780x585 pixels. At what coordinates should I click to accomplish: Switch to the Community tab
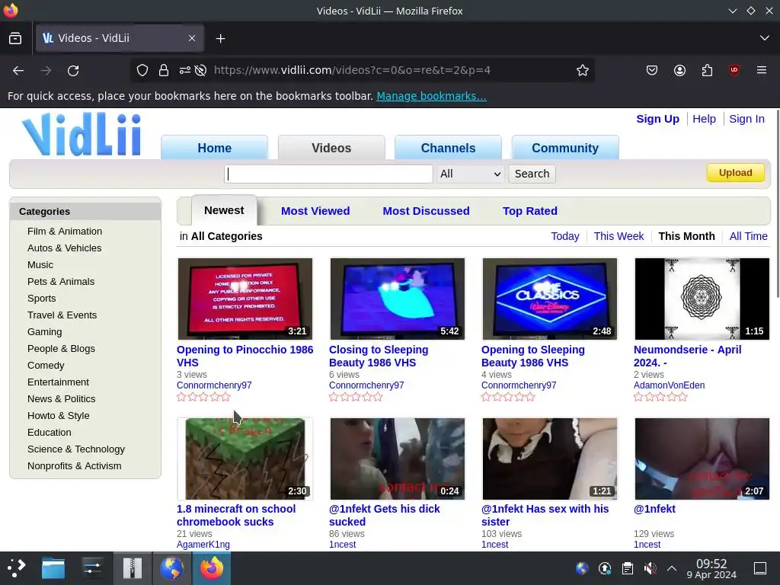565,148
